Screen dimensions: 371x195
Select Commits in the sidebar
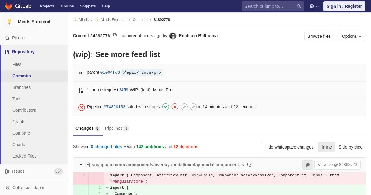(x=34, y=76)
